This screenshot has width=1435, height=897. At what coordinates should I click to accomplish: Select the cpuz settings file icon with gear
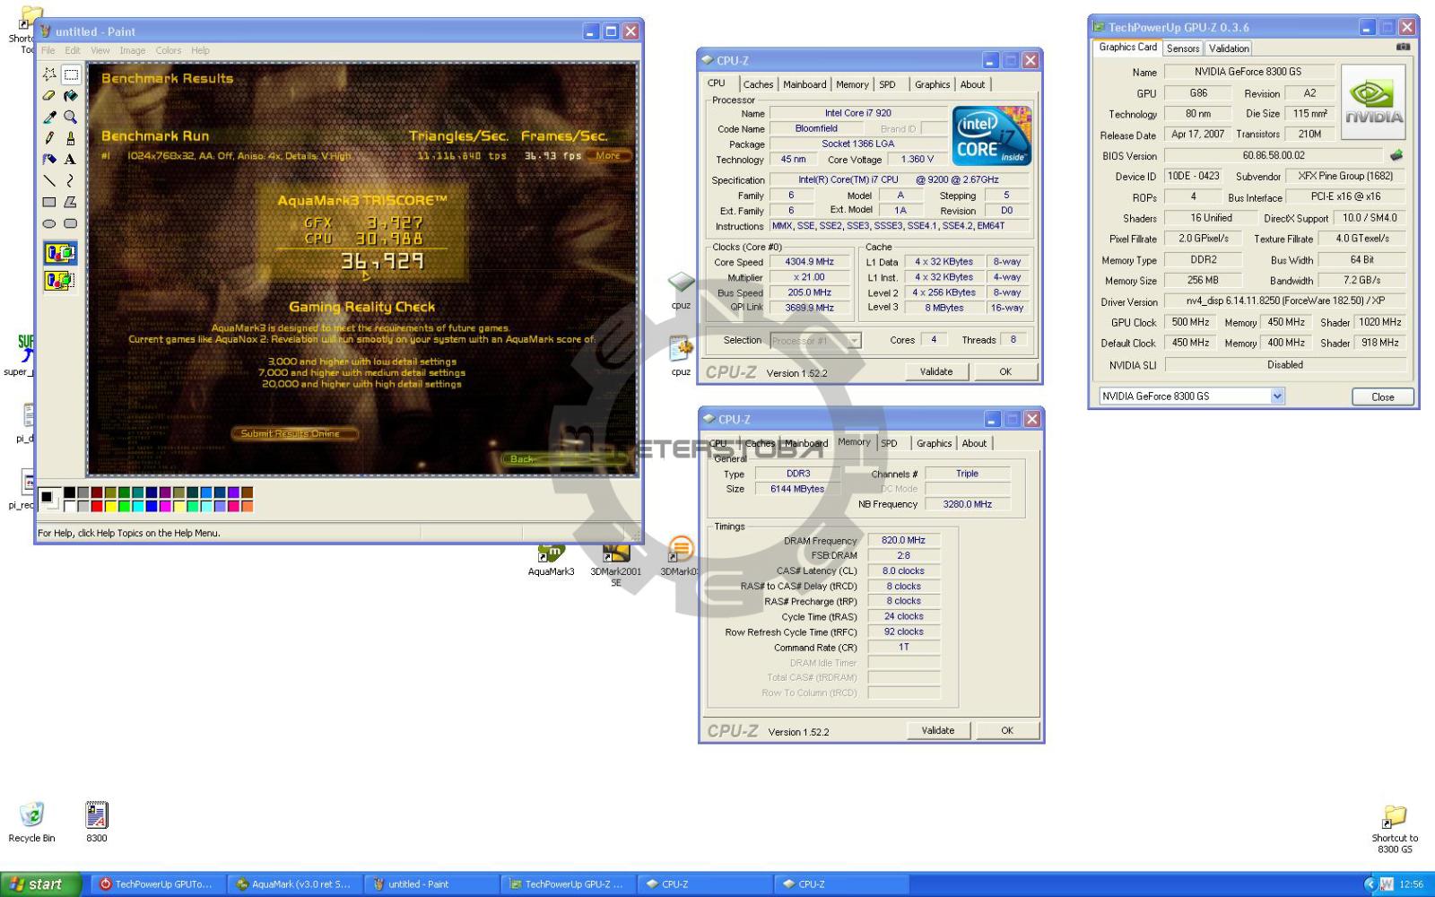point(681,356)
